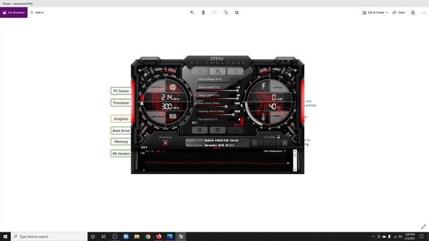This screenshot has width=429, height=241.
Task: Select Afterburner profile slot 1
Action: (x=255, y=143)
